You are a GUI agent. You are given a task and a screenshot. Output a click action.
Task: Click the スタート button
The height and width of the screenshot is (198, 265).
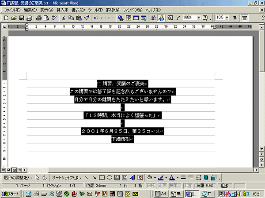[11, 194]
